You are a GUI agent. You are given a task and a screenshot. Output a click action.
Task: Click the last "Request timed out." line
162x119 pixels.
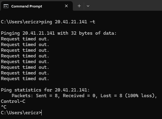point(25,79)
